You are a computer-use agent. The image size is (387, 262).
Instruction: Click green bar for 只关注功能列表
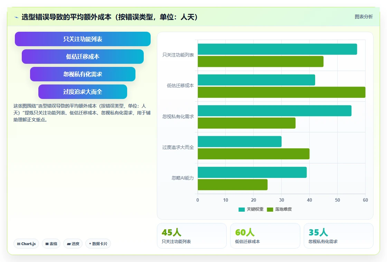click(261, 62)
